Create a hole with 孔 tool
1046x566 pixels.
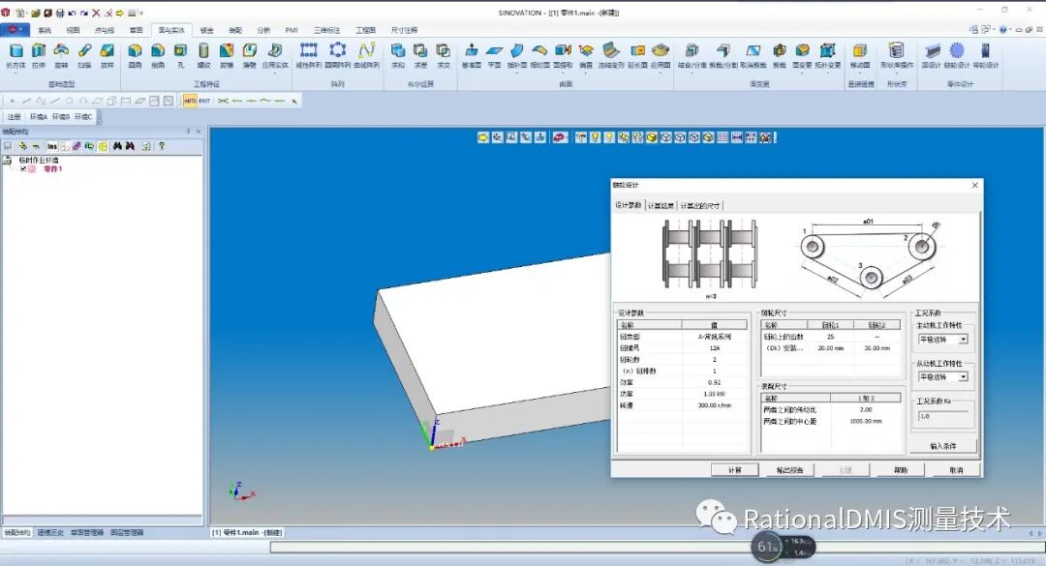[x=181, y=55]
